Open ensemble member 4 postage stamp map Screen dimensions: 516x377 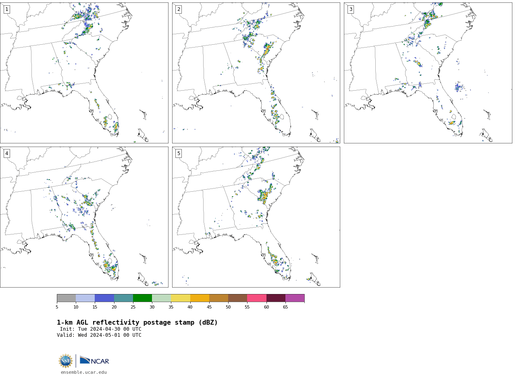pos(84,217)
